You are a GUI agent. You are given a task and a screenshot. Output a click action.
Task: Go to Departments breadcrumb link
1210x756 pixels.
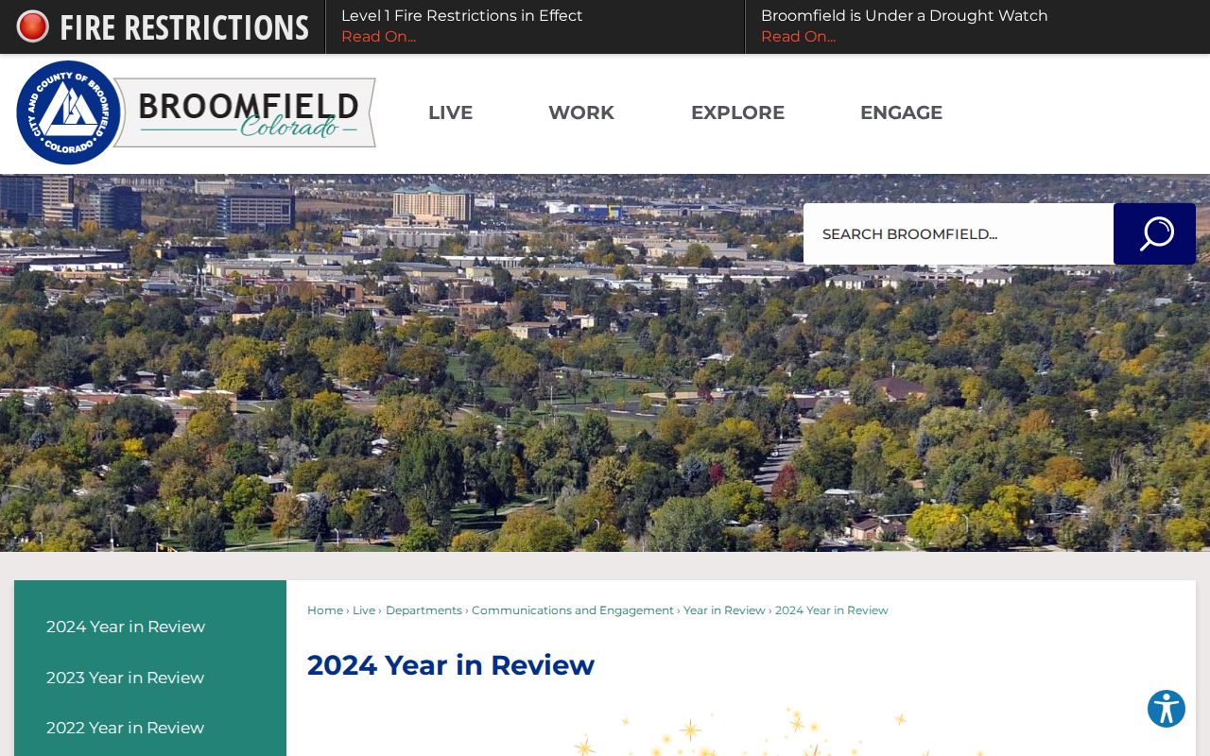(423, 610)
